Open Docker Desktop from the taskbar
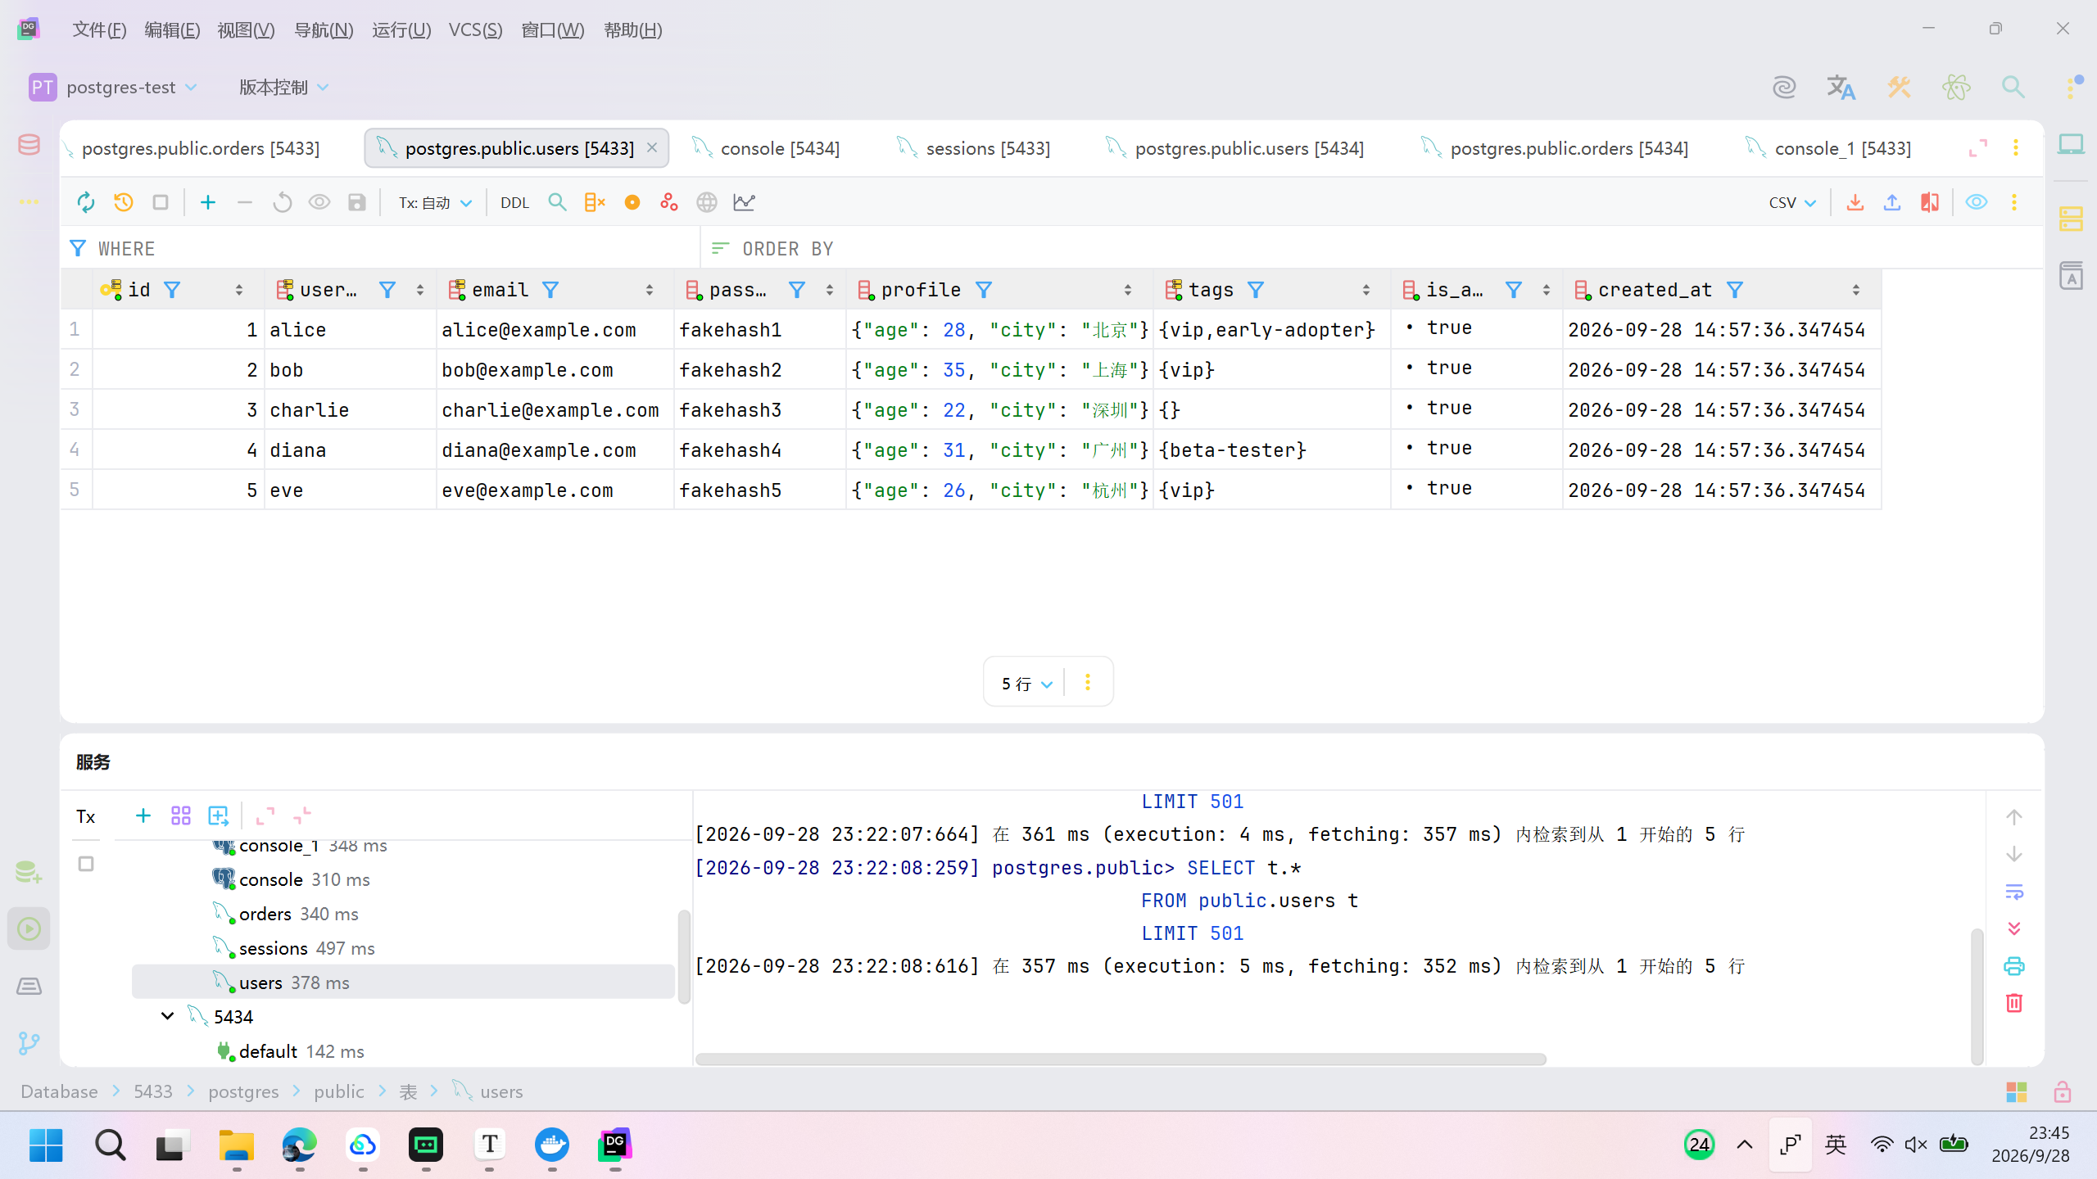 tap(552, 1145)
